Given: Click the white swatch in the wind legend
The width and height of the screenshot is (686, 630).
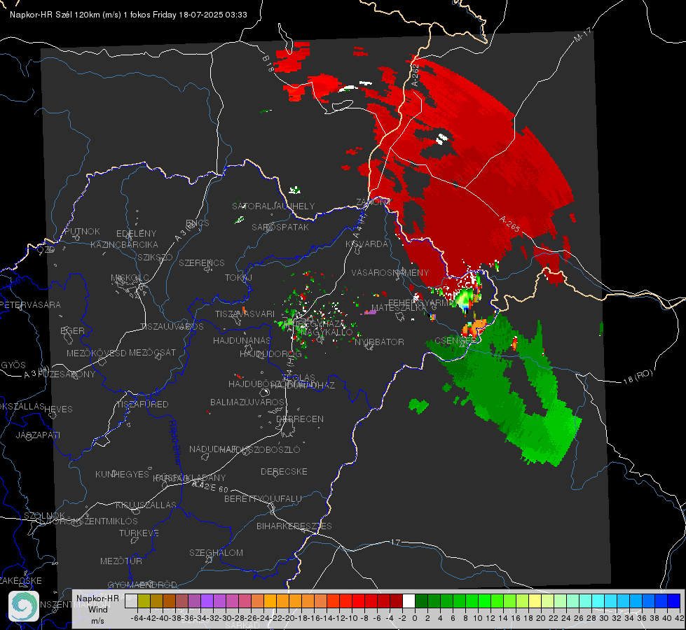Looking at the screenshot, I should pyautogui.click(x=409, y=601).
